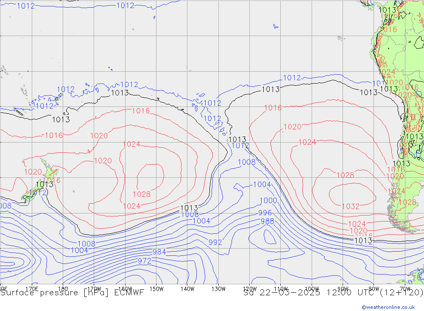Viewport: 424px width, 311px height.
Task: Click the 180 longitude label
Action: tap(63, 289)
